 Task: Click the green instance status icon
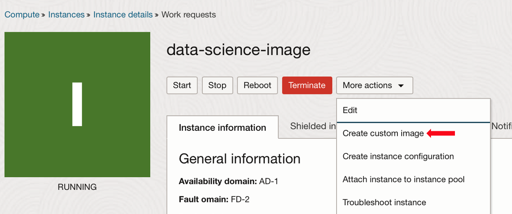point(77,104)
